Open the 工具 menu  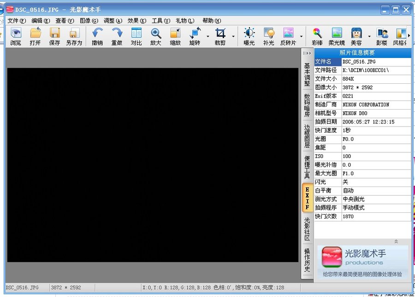coord(160,20)
